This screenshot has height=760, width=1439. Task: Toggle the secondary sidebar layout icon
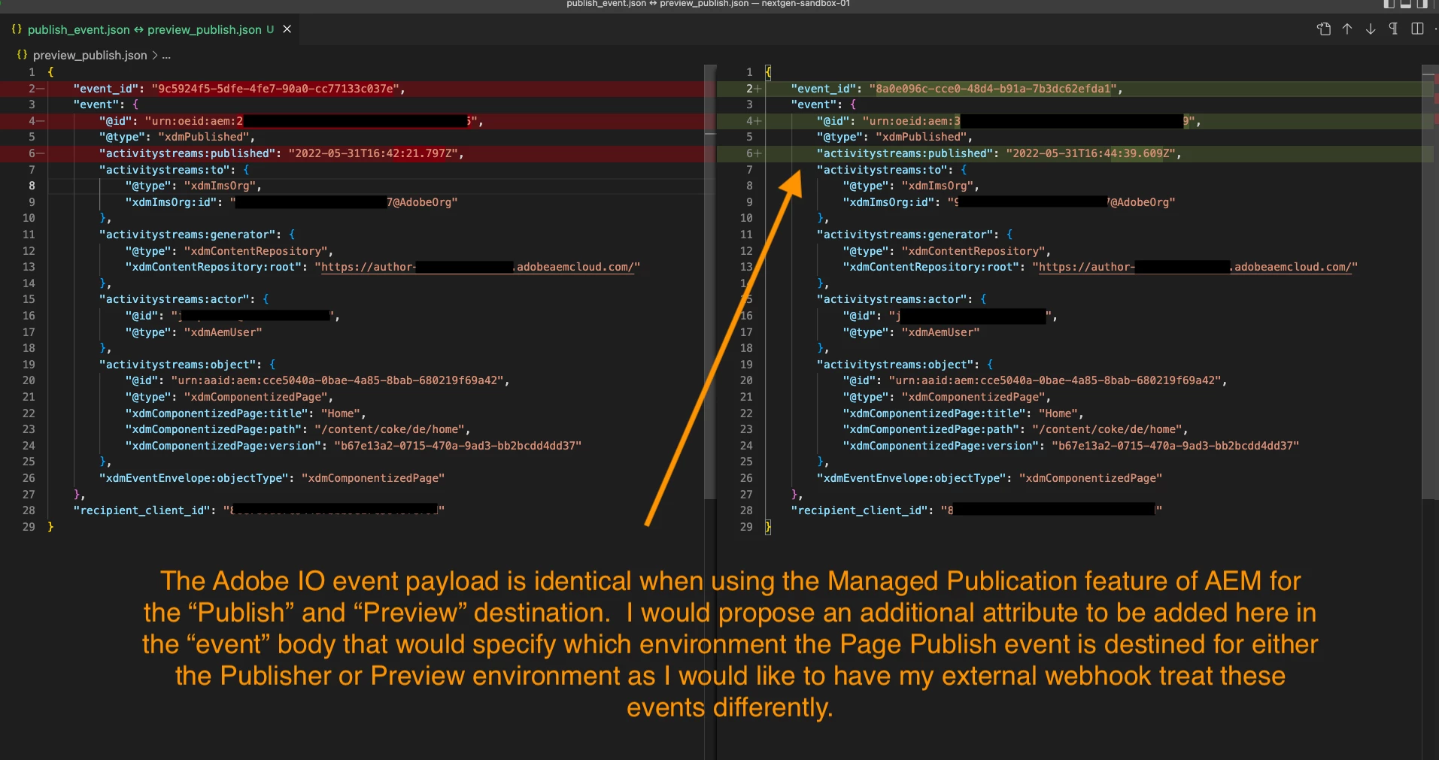pos(1422,4)
